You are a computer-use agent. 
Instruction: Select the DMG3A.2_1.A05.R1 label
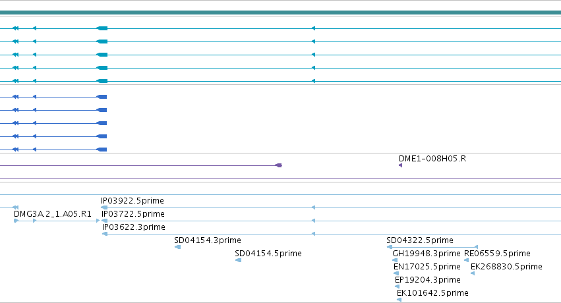[53, 214]
